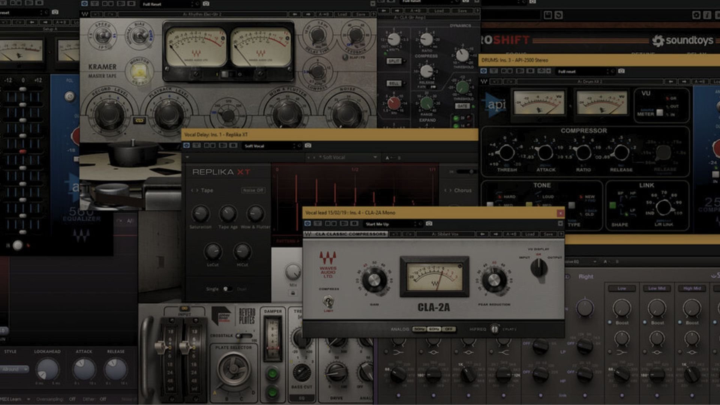Click the Thresh knob on API-2500 compressor
Viewport: 720px width, 405px height.
coord(507,152)
